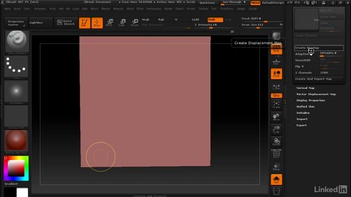Adjust the Focal Shift slider
This screenshot has width=351, height=197.
[x=259, y=19]
